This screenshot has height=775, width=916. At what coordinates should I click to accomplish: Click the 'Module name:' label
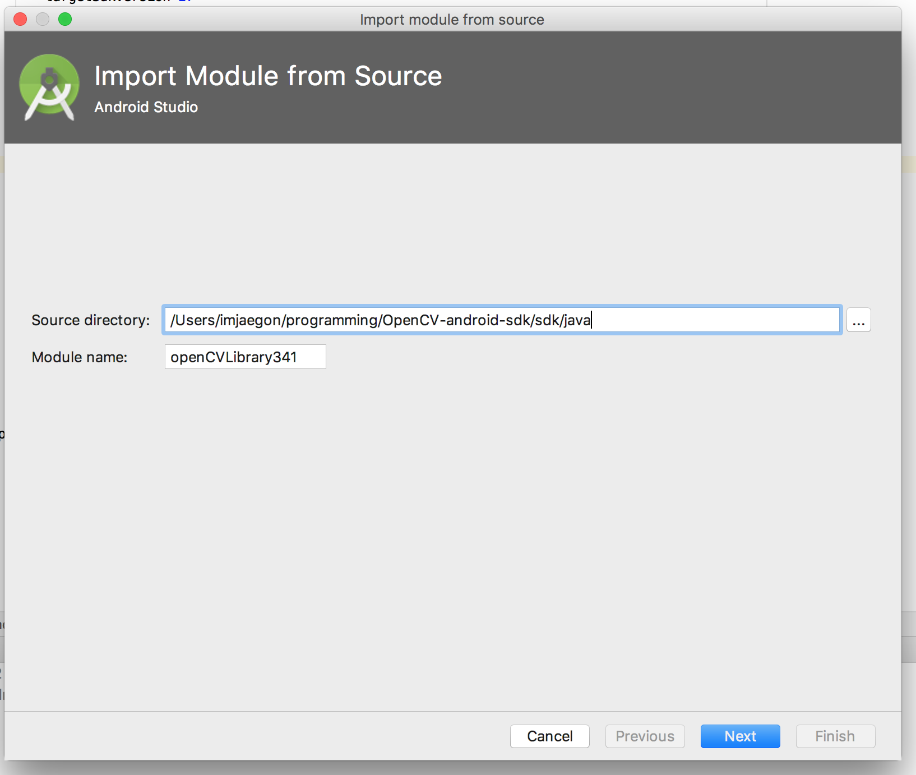pos(80,357)
